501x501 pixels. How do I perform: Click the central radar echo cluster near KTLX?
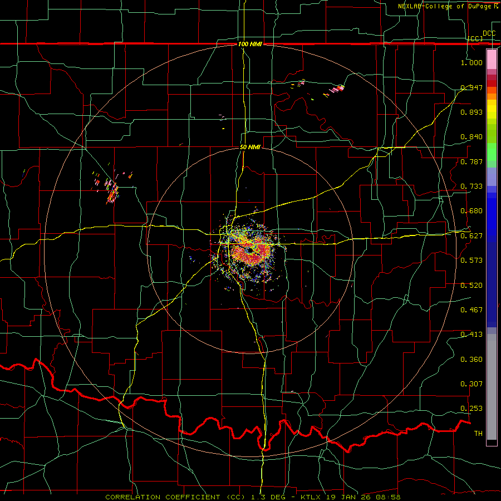tap(249, 251)
